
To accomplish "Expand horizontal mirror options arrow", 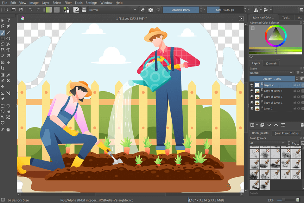I will coord(261,10).
